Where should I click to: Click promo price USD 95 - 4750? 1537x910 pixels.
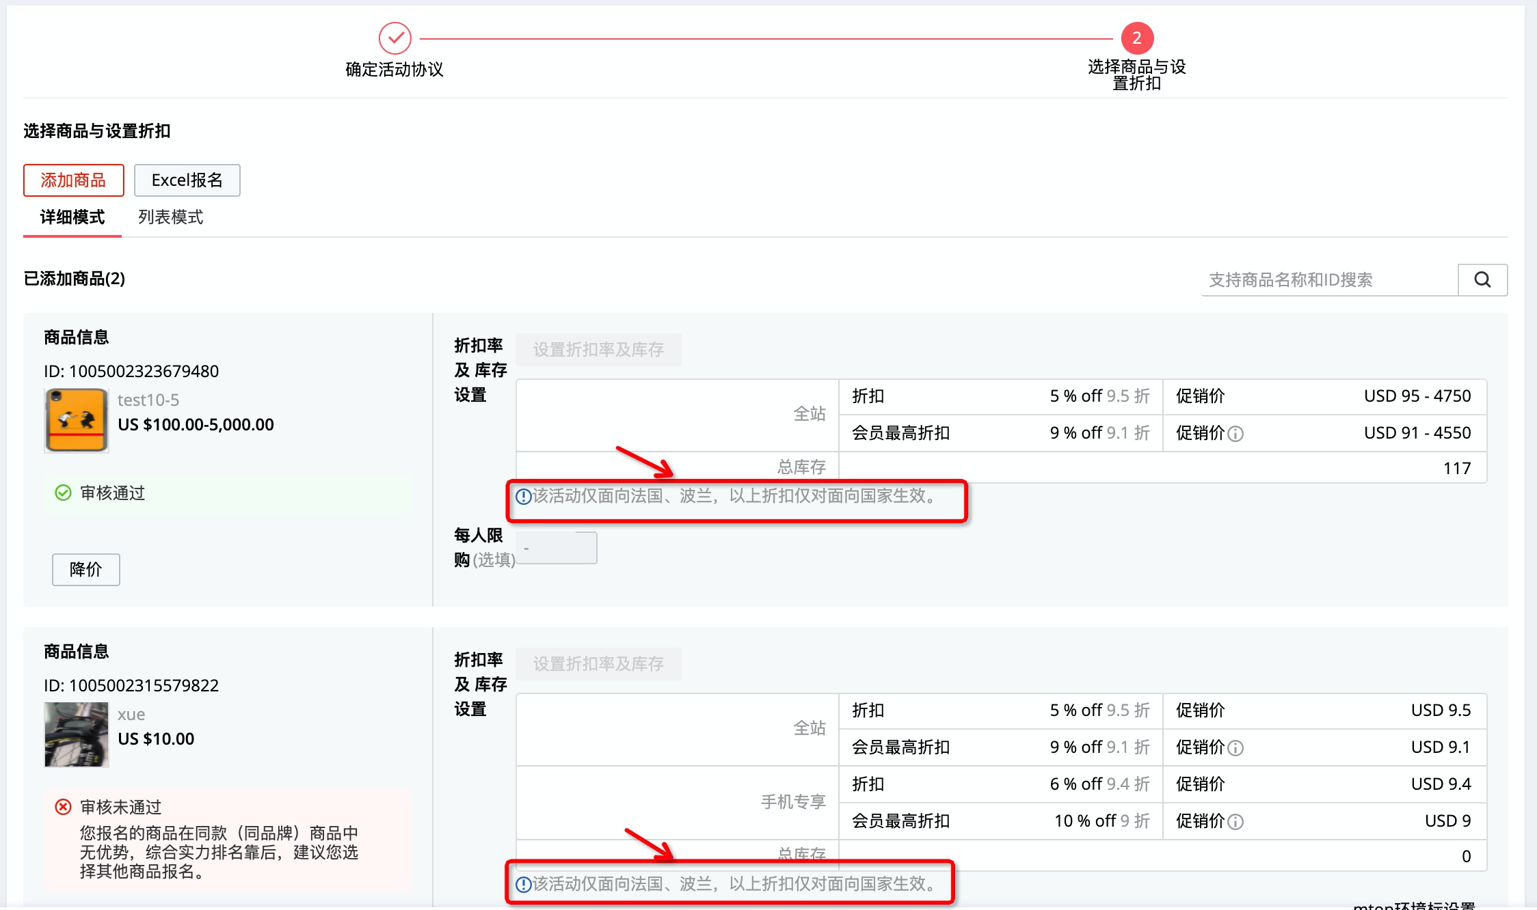[x=1417, y=396]
